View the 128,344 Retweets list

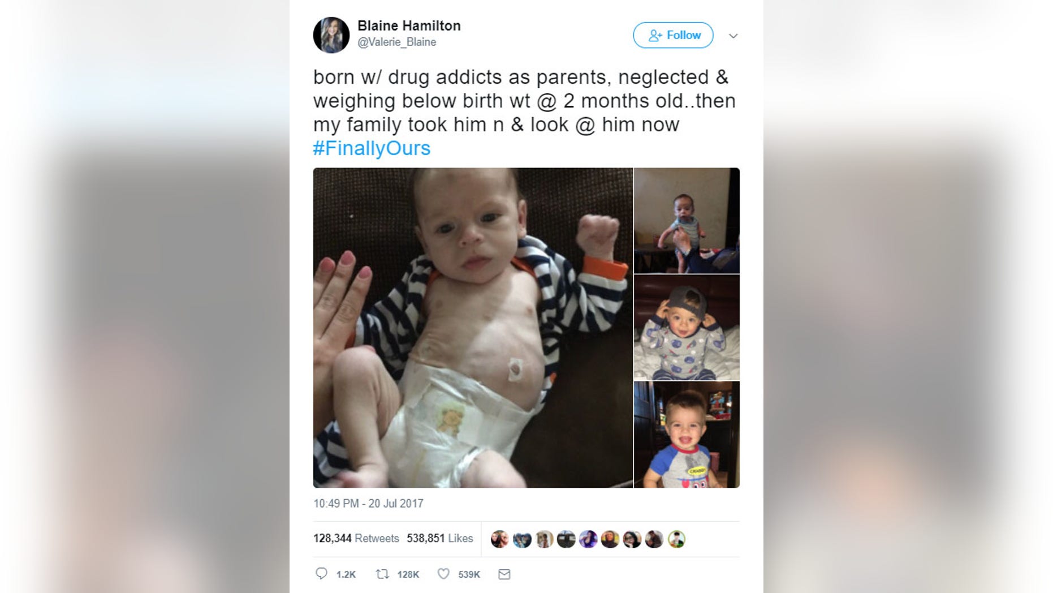point(356,538)
